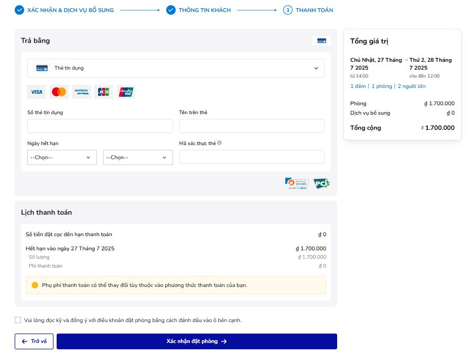
Task: Click the yellow warning icon in surcharge notice
Action: (35, 285)
